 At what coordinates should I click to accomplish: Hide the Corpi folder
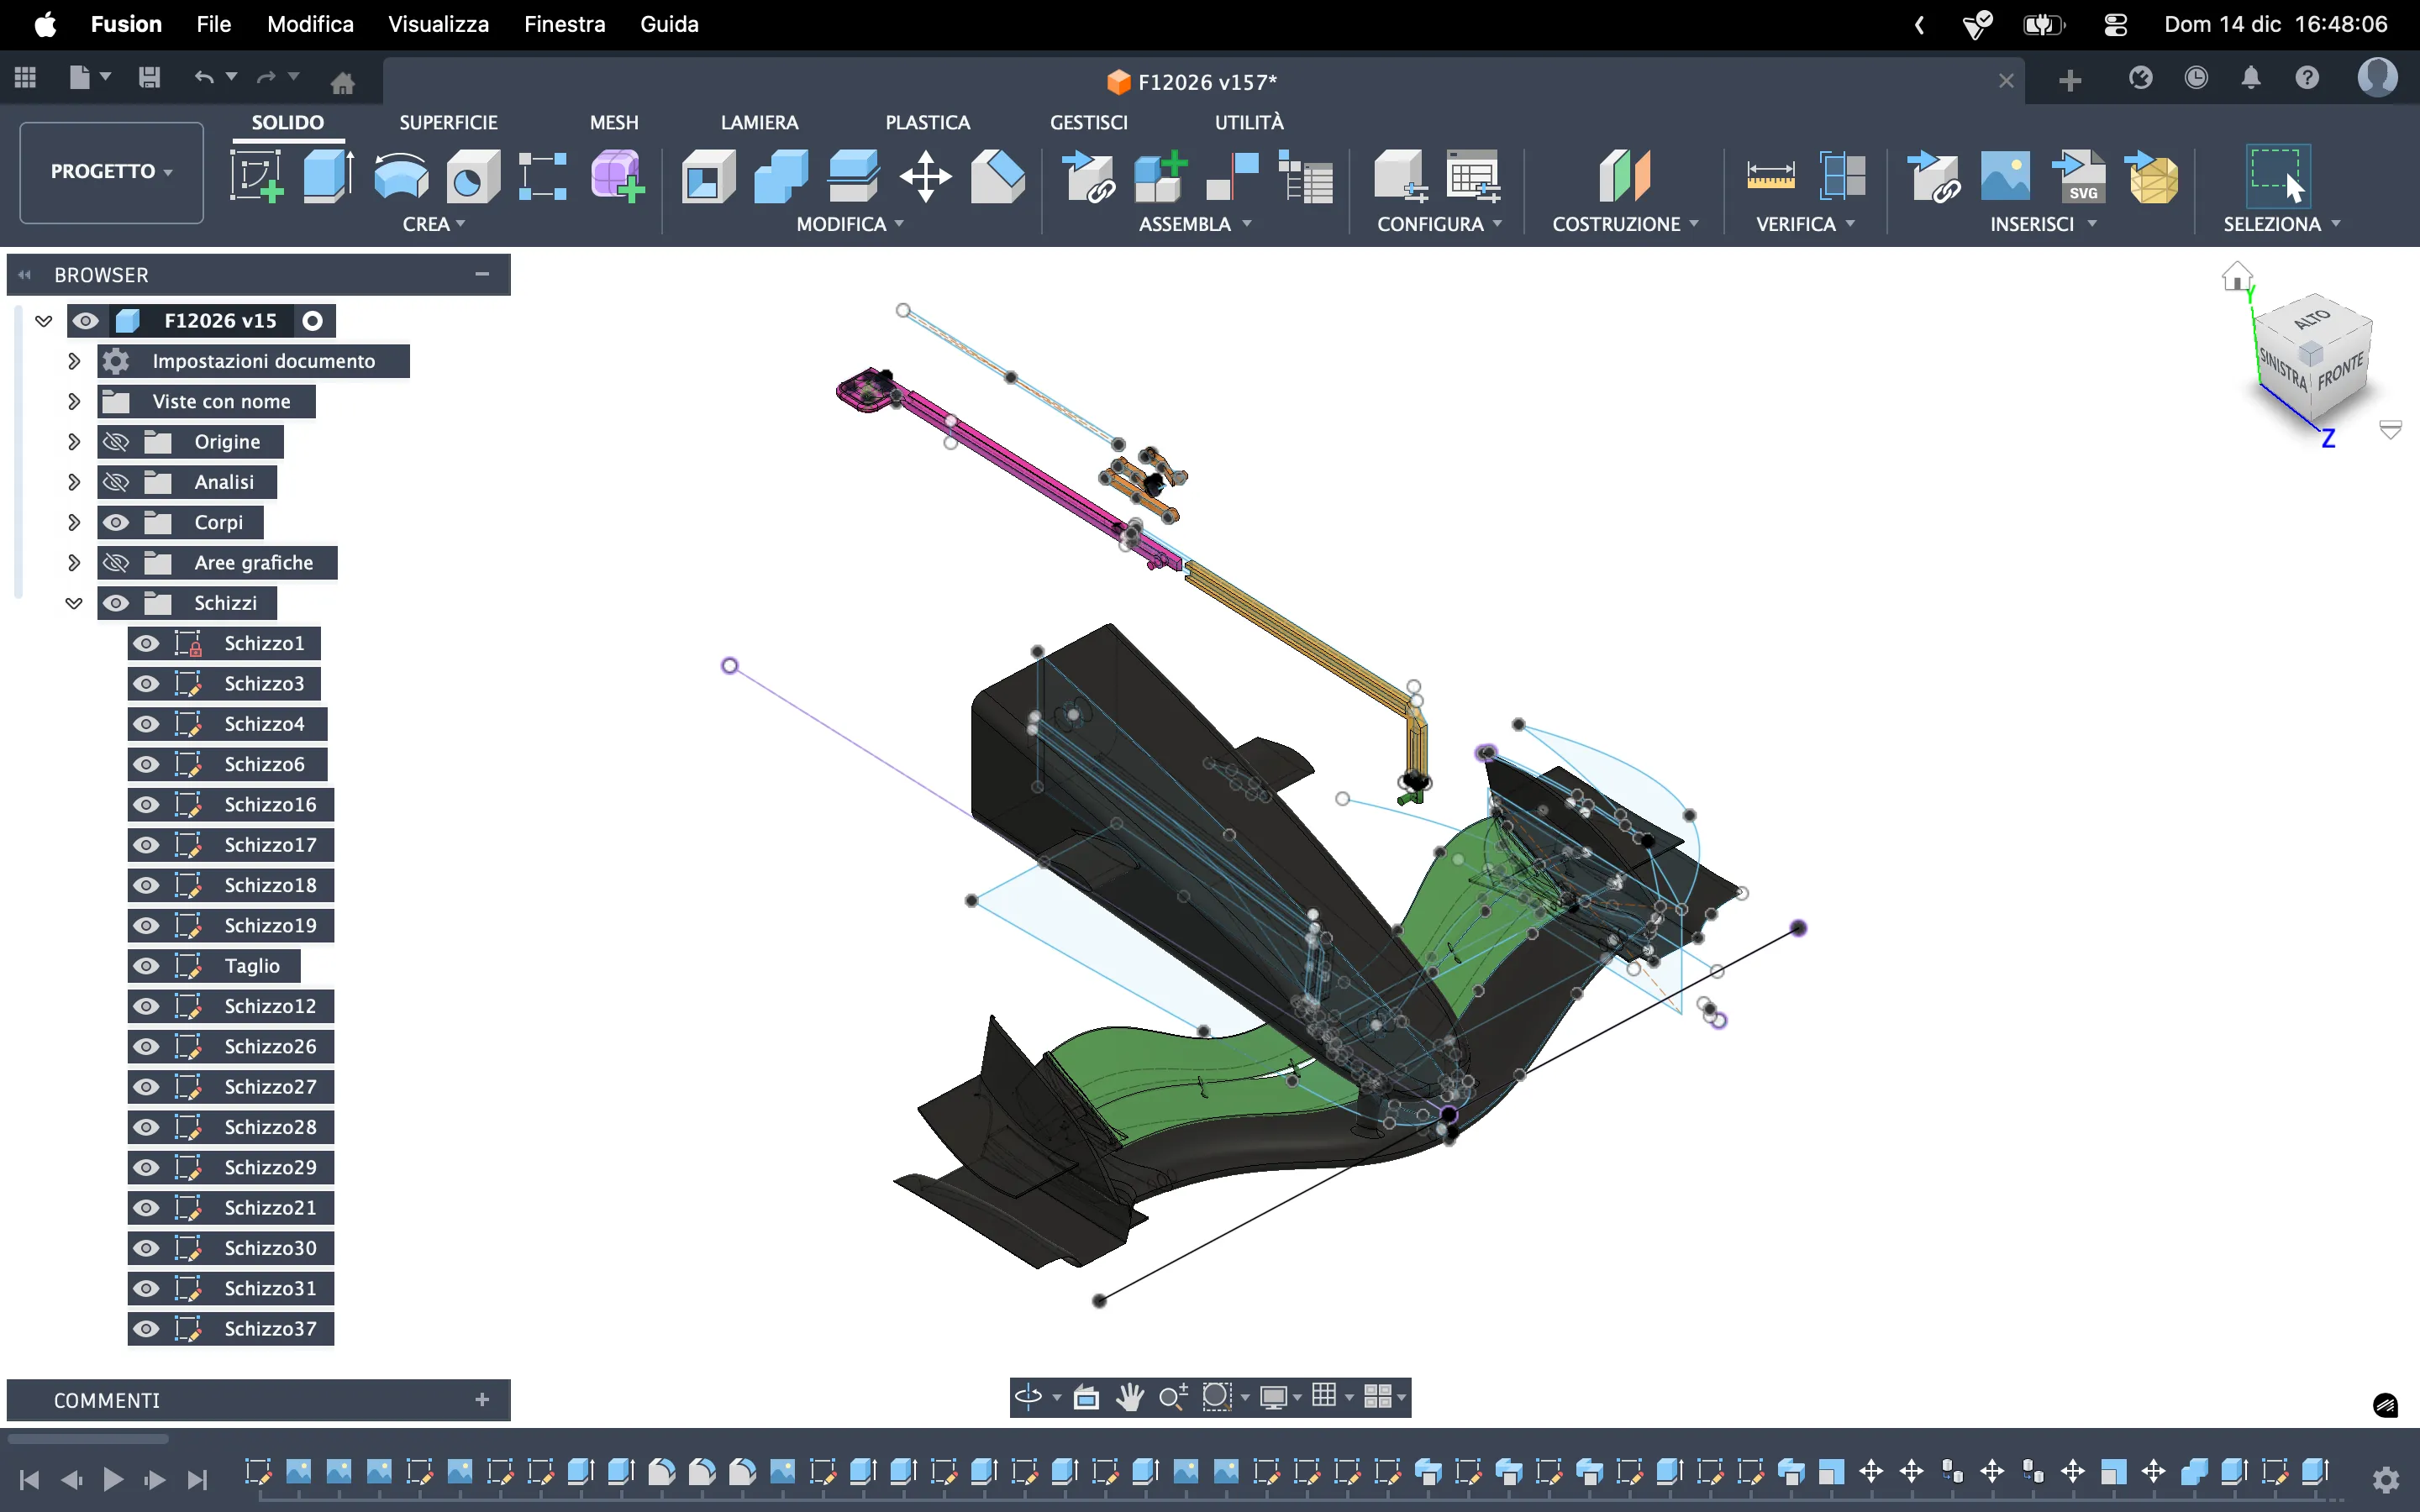click(116, 522)
